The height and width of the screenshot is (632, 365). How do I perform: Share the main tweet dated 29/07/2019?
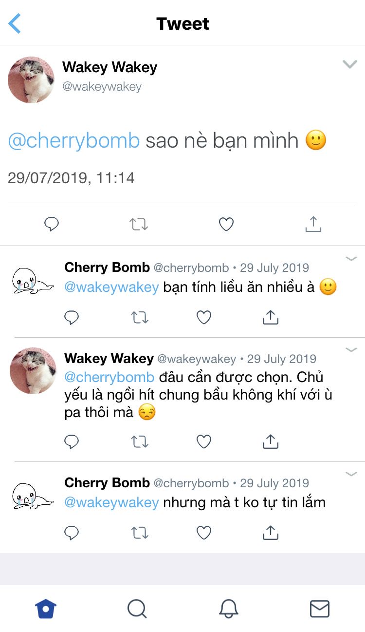tap(313, 224)
